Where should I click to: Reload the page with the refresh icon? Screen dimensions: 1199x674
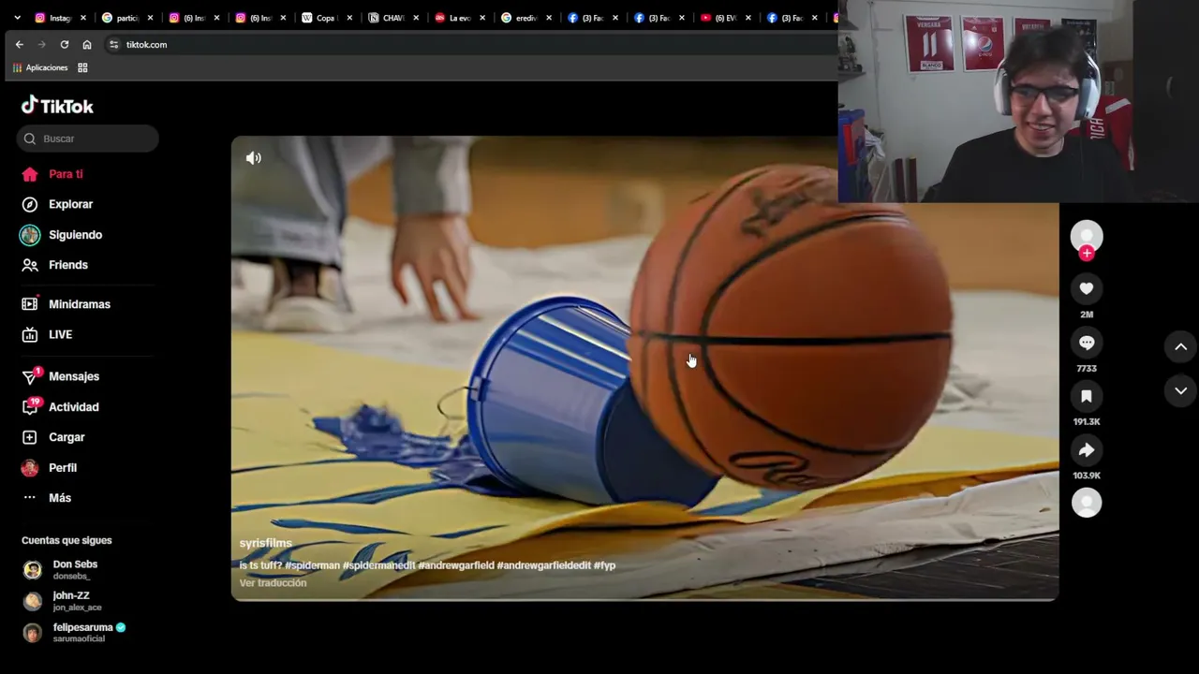pyautogui.click(x=64, y=44)
